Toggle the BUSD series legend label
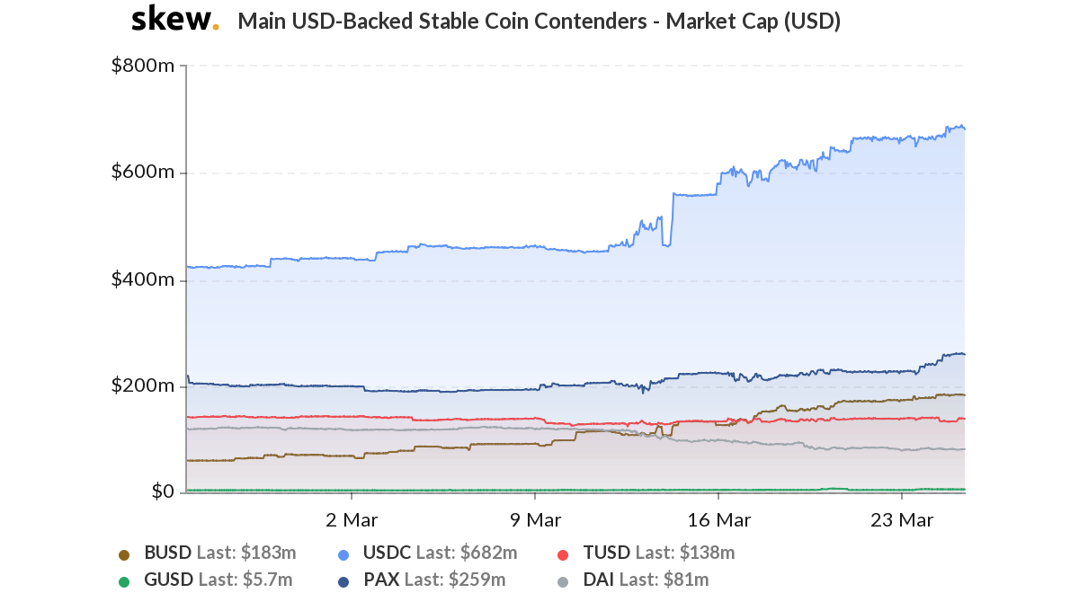The width and height of the screenshot is (1079, 602). [219, 553]
